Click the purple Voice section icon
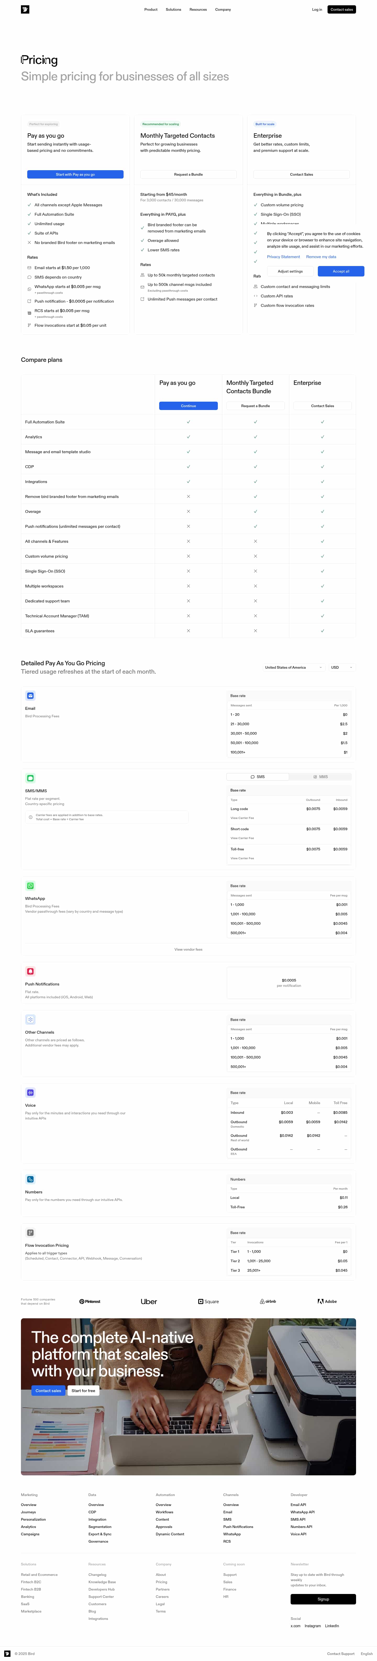 pos(30,1093)
